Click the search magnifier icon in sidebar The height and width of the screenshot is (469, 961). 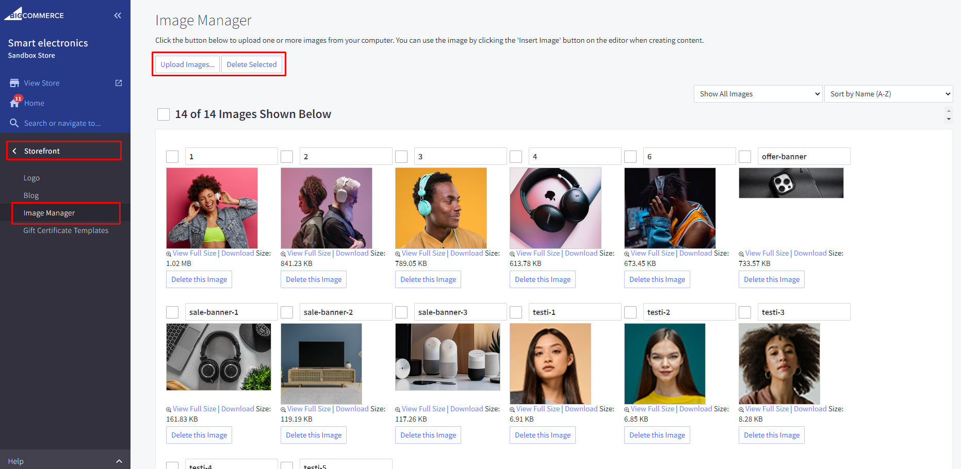pos(14,123)
